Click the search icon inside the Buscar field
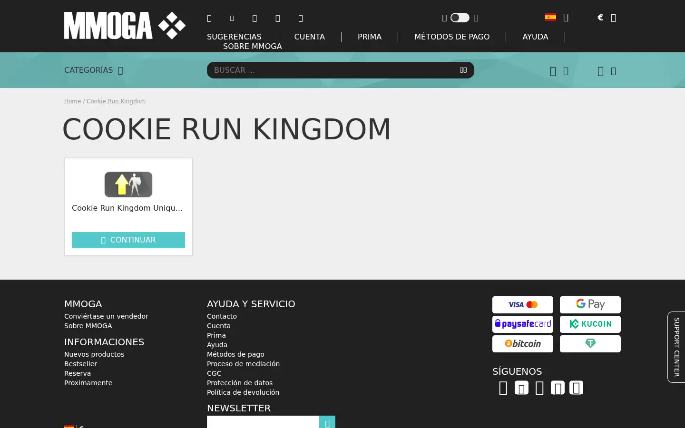Image resolution: width=685 pixels, height=428 pixels. tap(463, 70)
